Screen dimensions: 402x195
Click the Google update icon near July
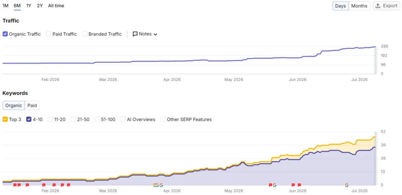(347, 185)
